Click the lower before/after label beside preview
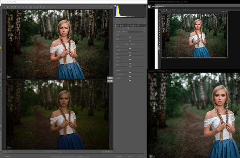The image size is (240, 158). pos(110,81)
